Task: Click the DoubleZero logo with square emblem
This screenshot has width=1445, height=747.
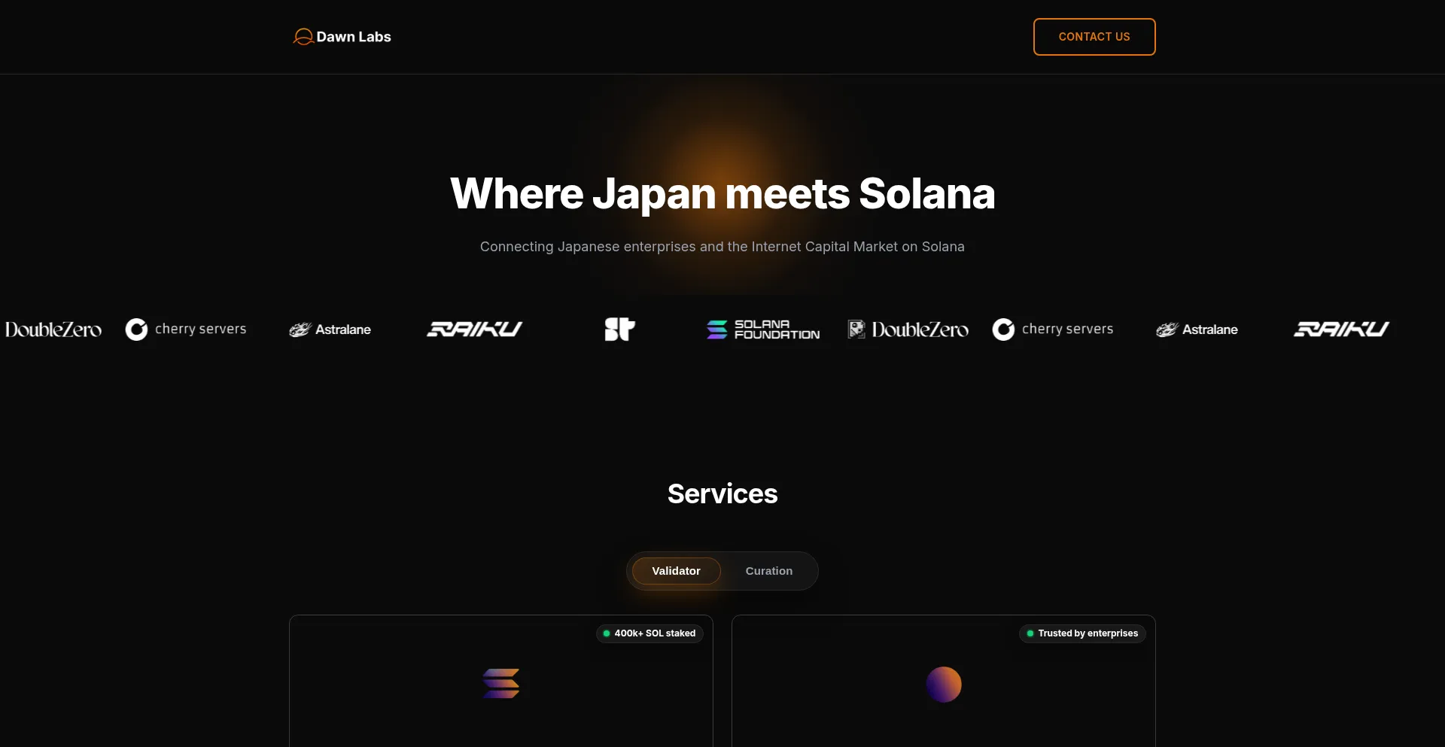Action: pos(908,329)
